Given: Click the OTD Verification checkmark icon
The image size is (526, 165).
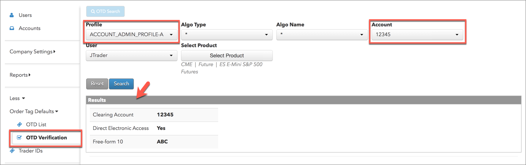Looking at the screenshot, I should point(20,138).
